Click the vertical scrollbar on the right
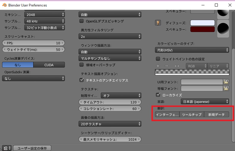The image size is (235, 151). pos(233,95)
